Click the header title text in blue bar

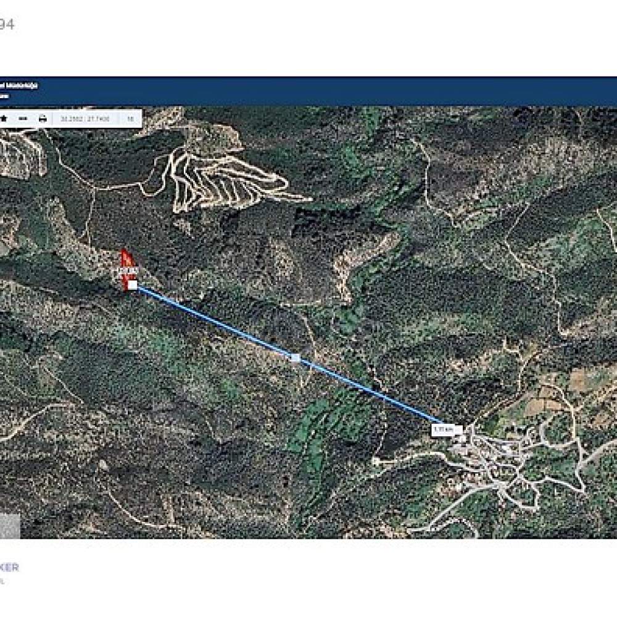click(x=19, y=85)
